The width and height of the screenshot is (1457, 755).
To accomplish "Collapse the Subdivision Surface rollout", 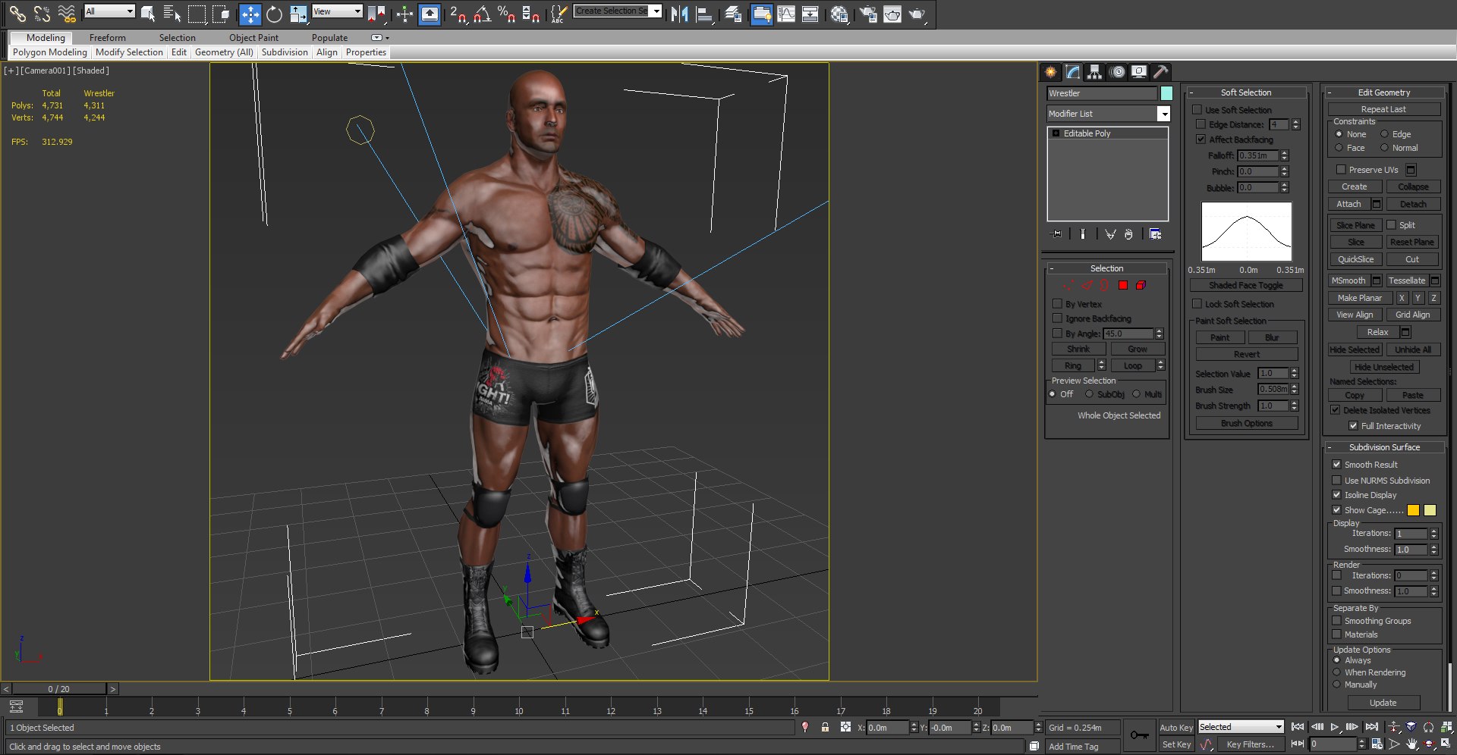I will click(1330, 447).
